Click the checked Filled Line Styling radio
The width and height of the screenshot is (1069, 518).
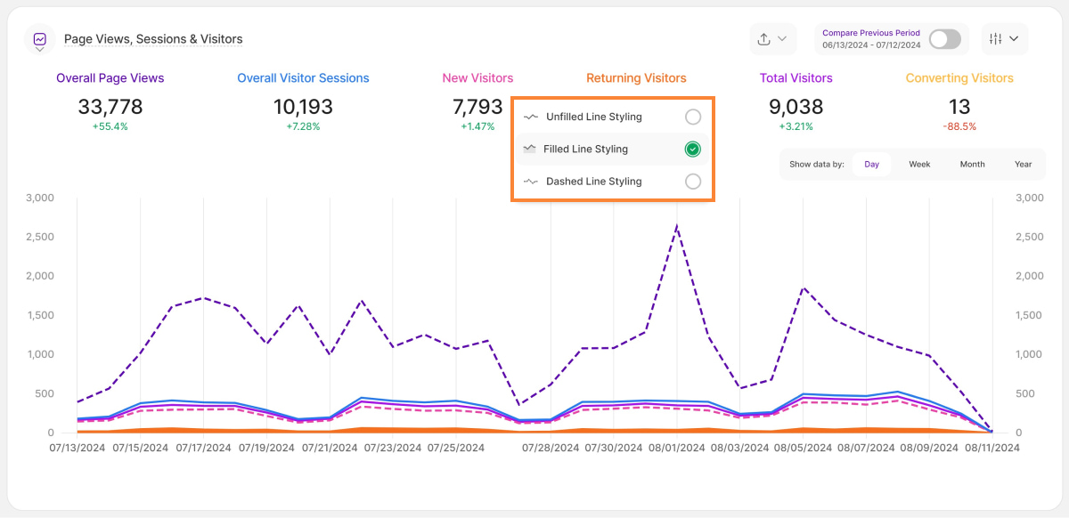tap(693, 150)
